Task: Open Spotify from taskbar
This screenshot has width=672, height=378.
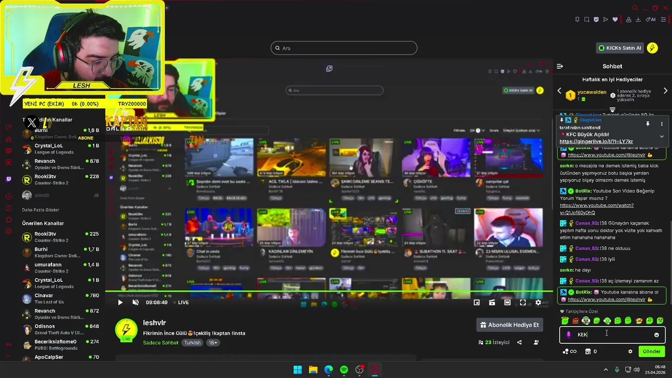Action: point(344,370)
